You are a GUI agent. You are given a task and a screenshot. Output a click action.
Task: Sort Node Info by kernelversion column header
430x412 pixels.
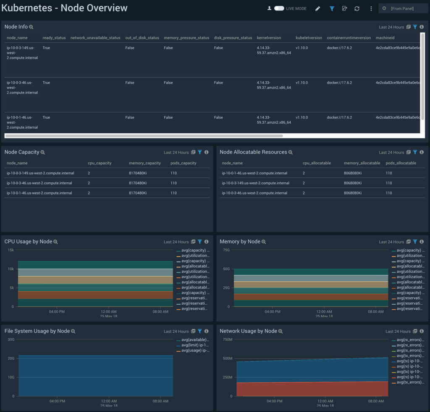coord(269,38)
